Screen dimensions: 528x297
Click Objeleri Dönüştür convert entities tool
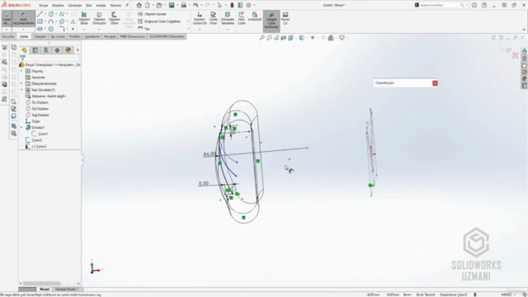tap(99, 18)
